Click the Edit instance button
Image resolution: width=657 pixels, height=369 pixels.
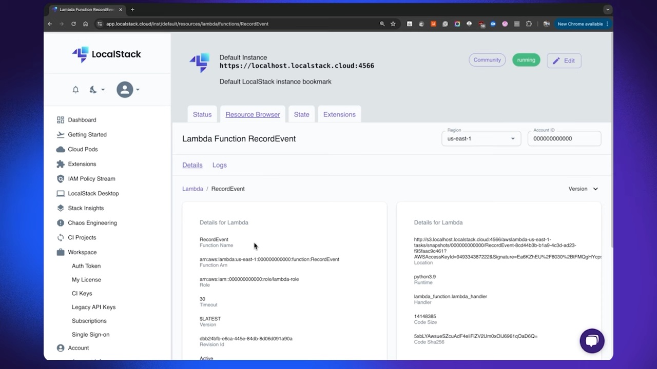coord(564,60)
